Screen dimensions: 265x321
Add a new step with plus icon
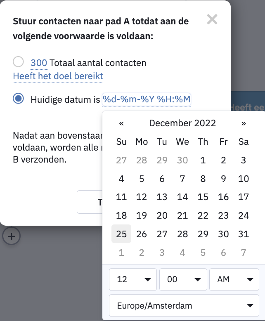click(x=11, y=236)
